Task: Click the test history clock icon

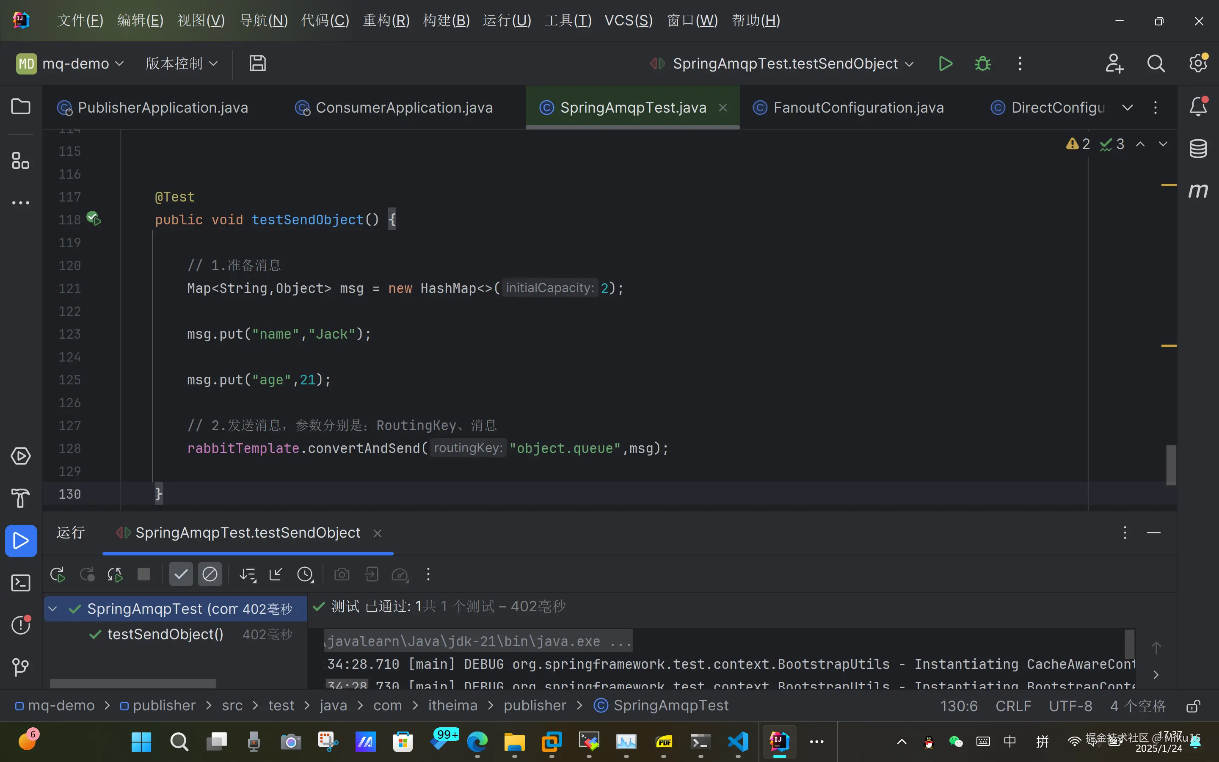Action: point(305,574)
